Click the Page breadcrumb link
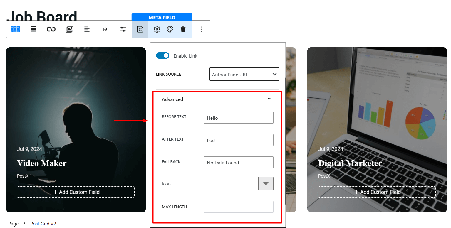 [x=13, y=224]
